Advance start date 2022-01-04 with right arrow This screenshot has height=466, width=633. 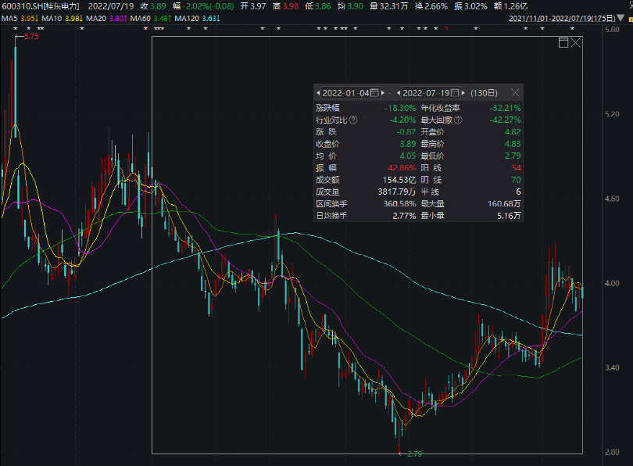point(384,93)
